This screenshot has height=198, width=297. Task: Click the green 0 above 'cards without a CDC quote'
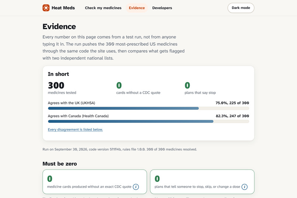click(x=119, y=86)
